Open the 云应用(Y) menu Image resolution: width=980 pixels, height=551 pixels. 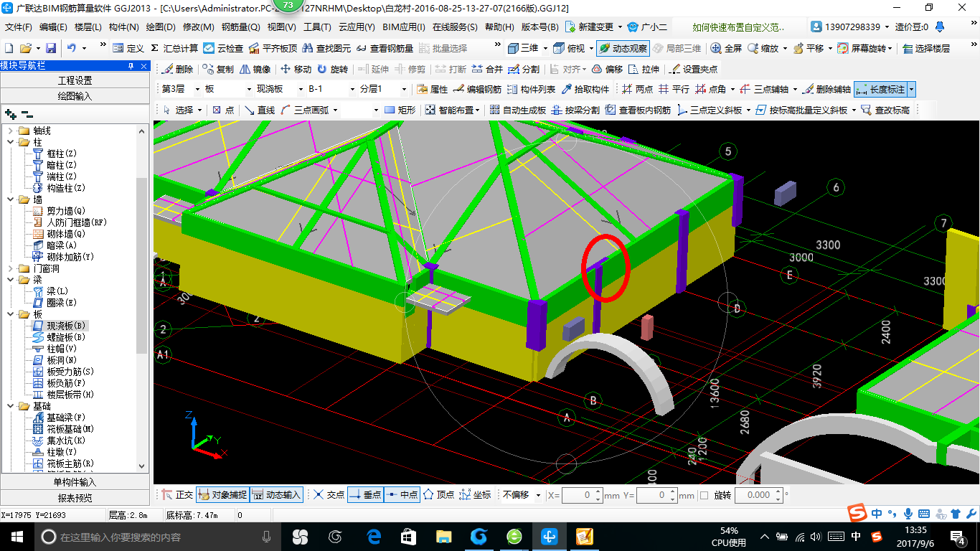point(357,27)
